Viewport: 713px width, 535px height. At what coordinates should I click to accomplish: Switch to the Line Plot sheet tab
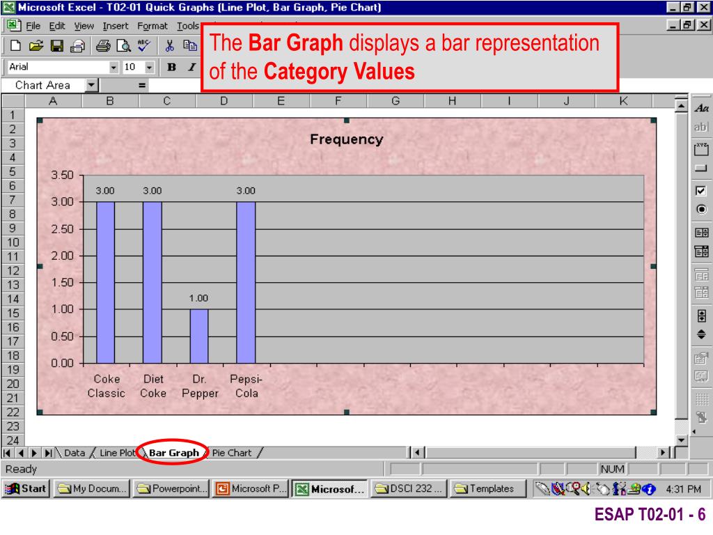point(117,453)
